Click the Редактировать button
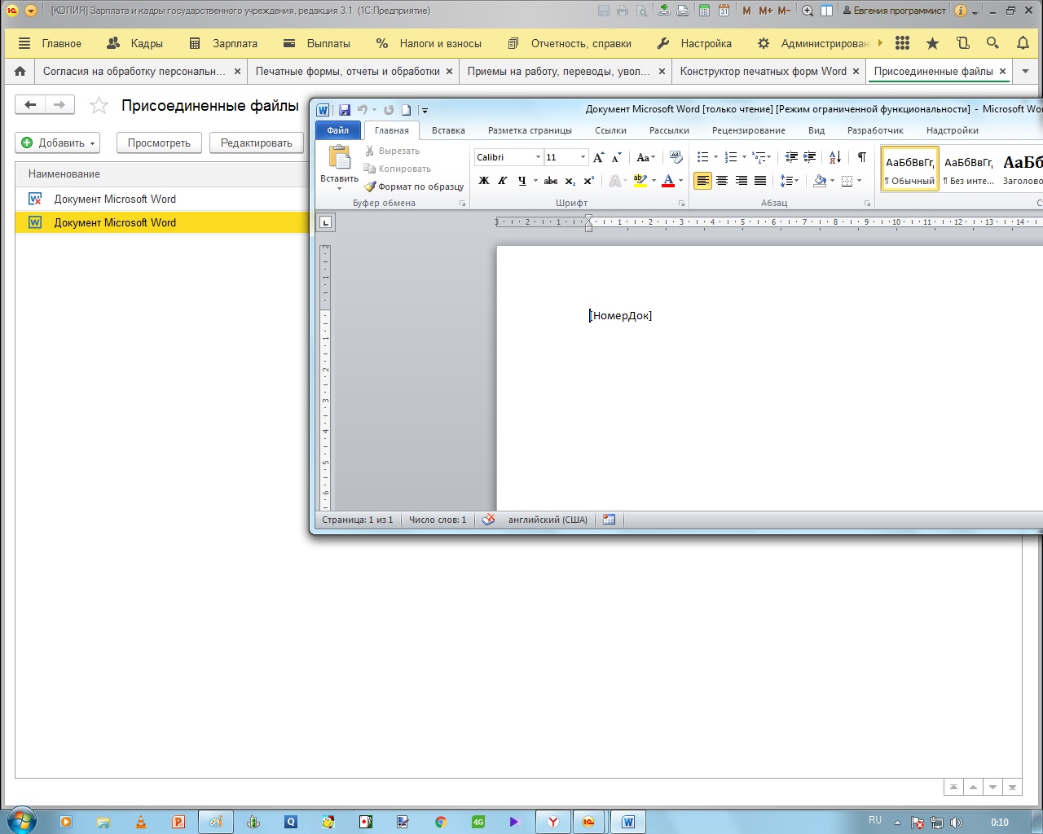This screenshot has height=834, width=1043. (257, 143)
